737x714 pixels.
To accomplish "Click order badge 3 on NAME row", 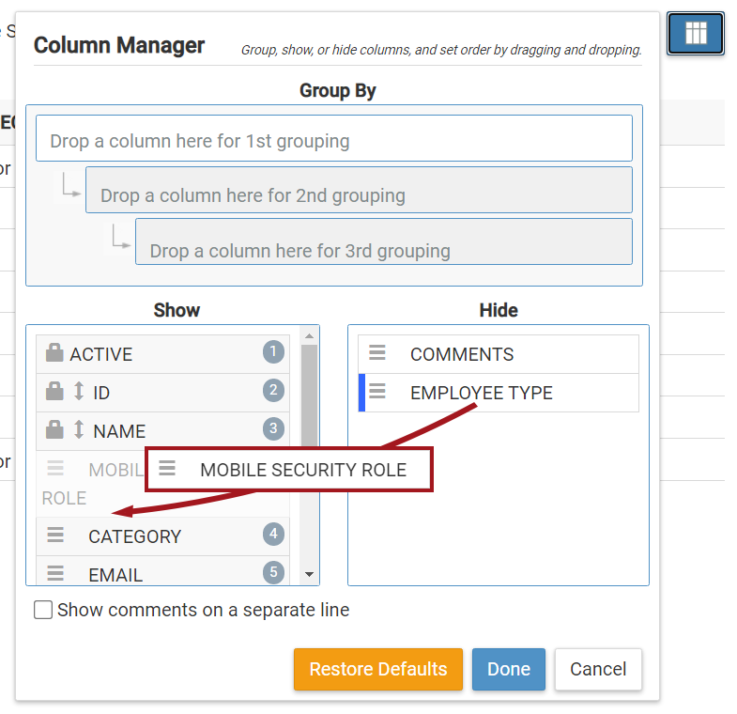I will pyautogui.click(x=273, y=429).
